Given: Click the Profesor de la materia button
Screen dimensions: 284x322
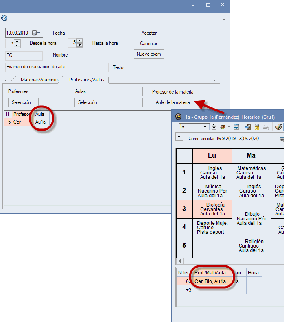Looking at the screenshot, I should [173, 91].
